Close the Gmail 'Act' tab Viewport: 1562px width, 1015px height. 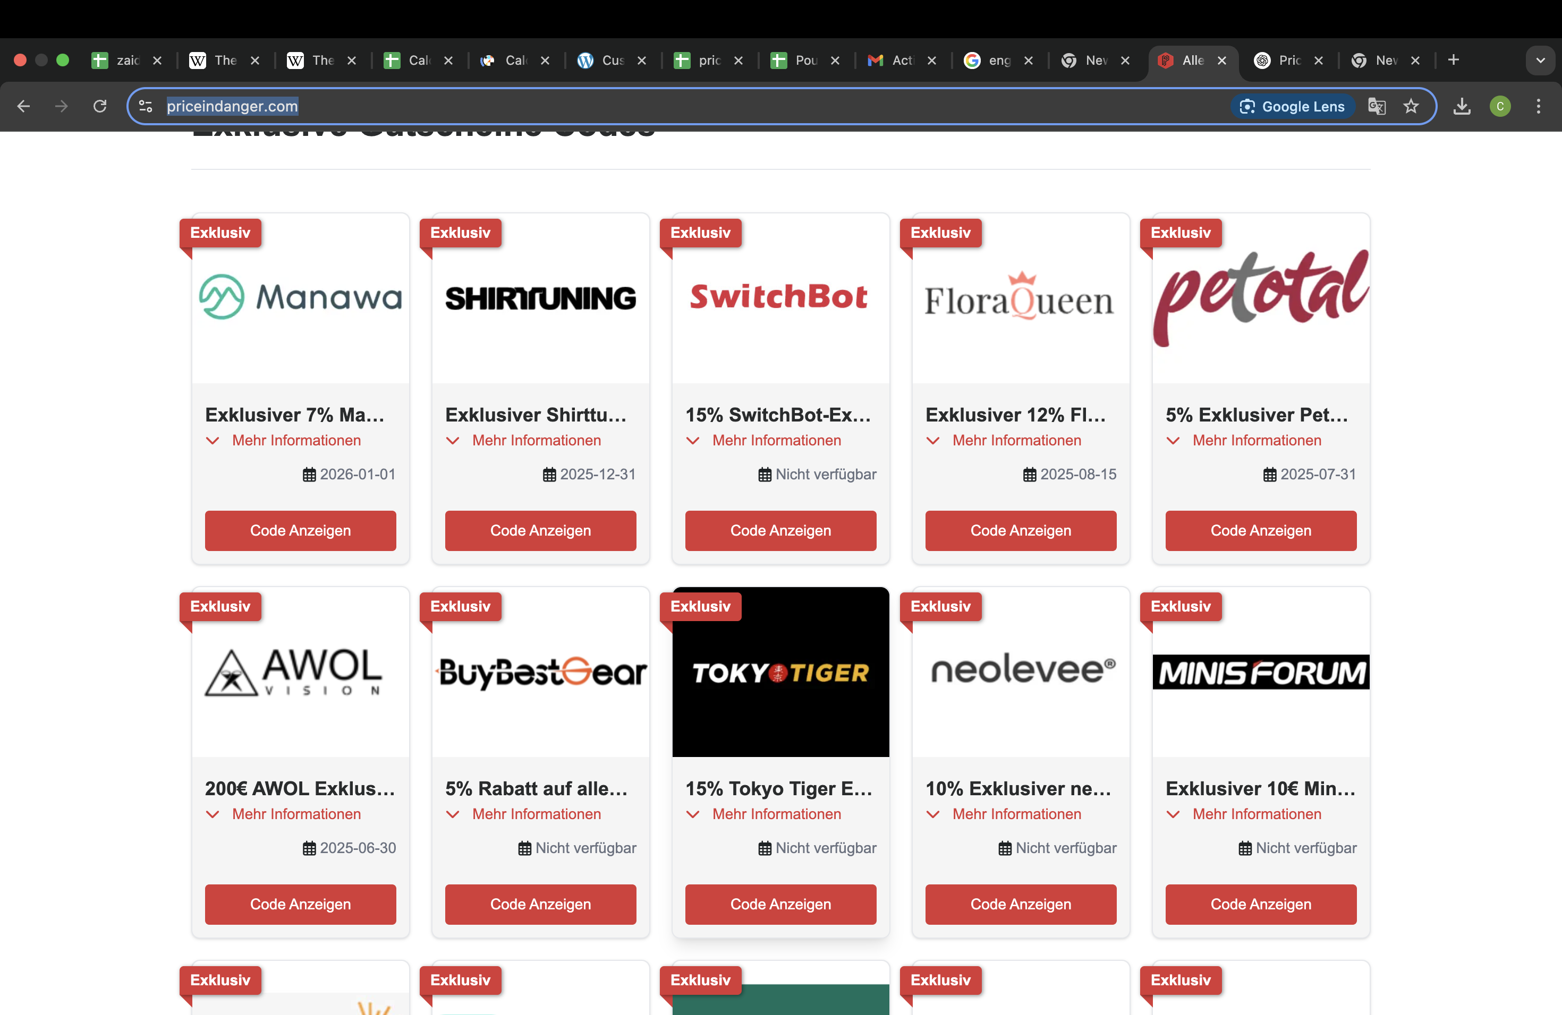[x=932, y=61]
